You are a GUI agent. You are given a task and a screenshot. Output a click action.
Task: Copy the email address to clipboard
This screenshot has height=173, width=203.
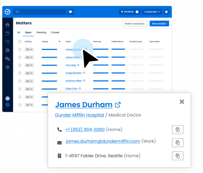178,143
